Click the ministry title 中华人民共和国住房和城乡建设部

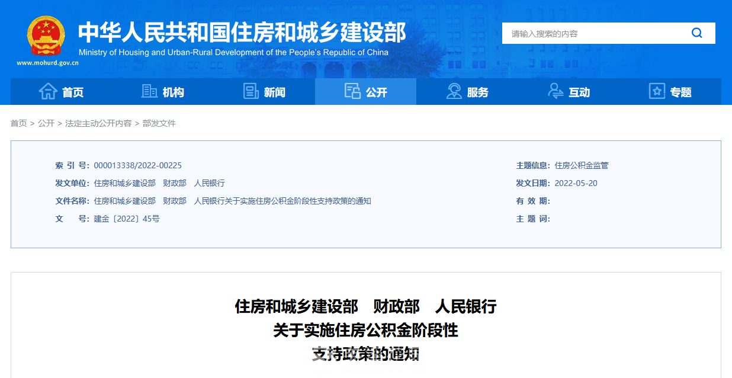(x=242, y=32)
